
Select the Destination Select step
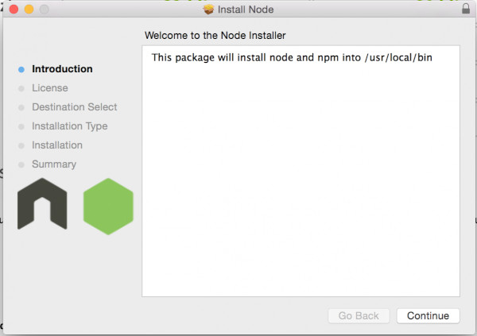(x=75, y=107)
